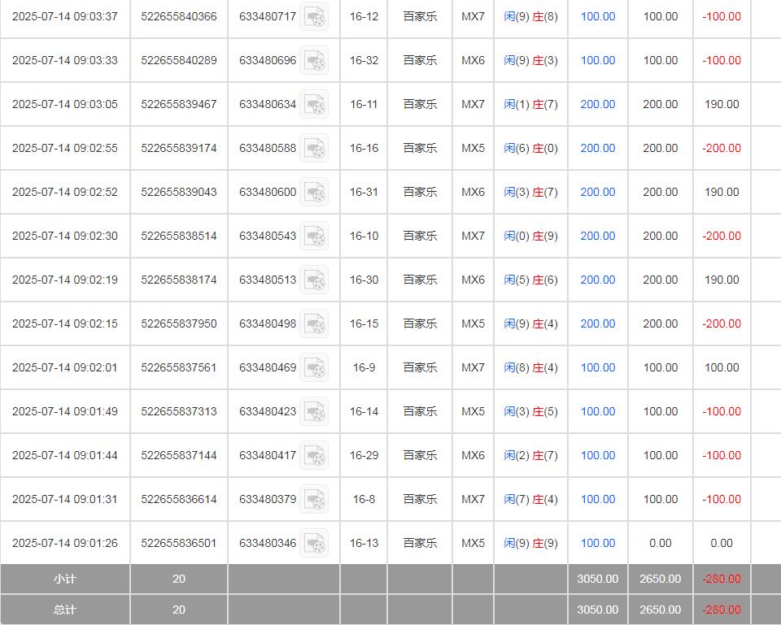View replay for round 633480600

point(314,192)
